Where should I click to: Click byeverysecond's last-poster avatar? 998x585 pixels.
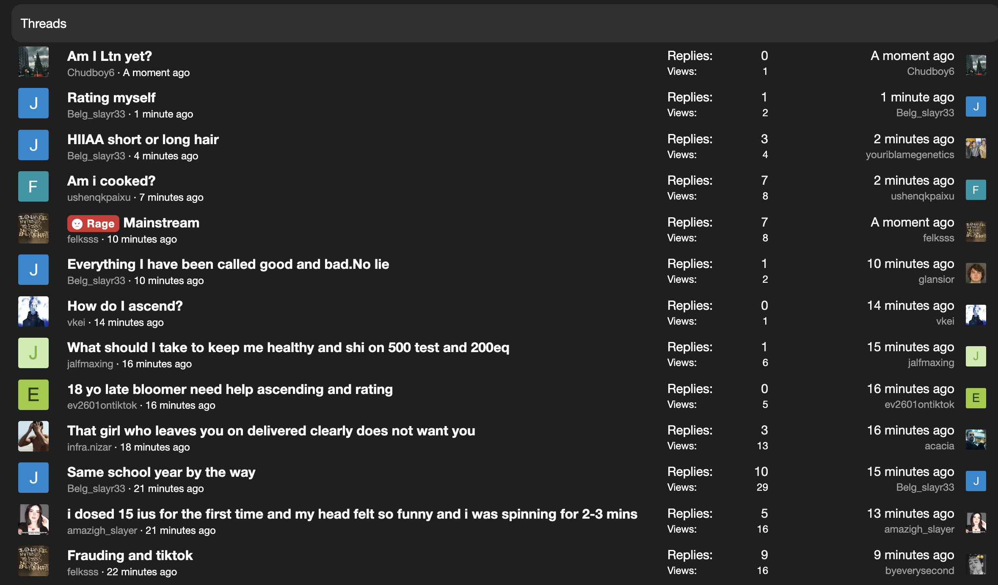[x=976, y=564]
